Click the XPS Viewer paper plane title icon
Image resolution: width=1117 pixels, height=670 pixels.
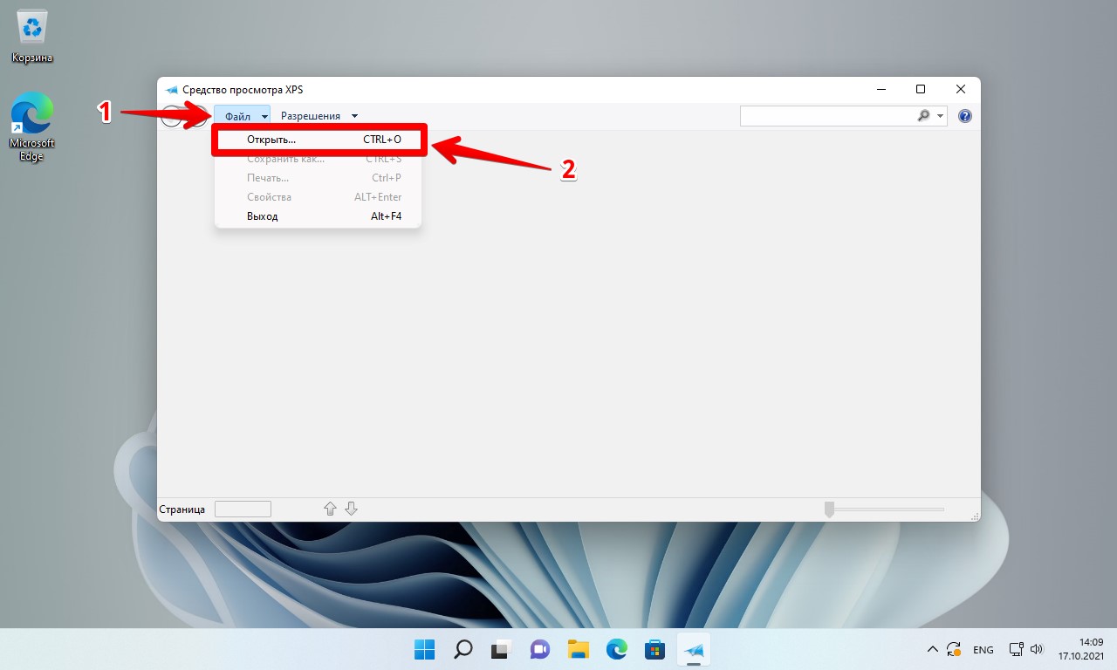click(x=171, y=90)
